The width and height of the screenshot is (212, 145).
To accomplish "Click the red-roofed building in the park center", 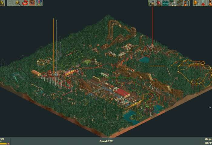I will click(x=122, y=93).
